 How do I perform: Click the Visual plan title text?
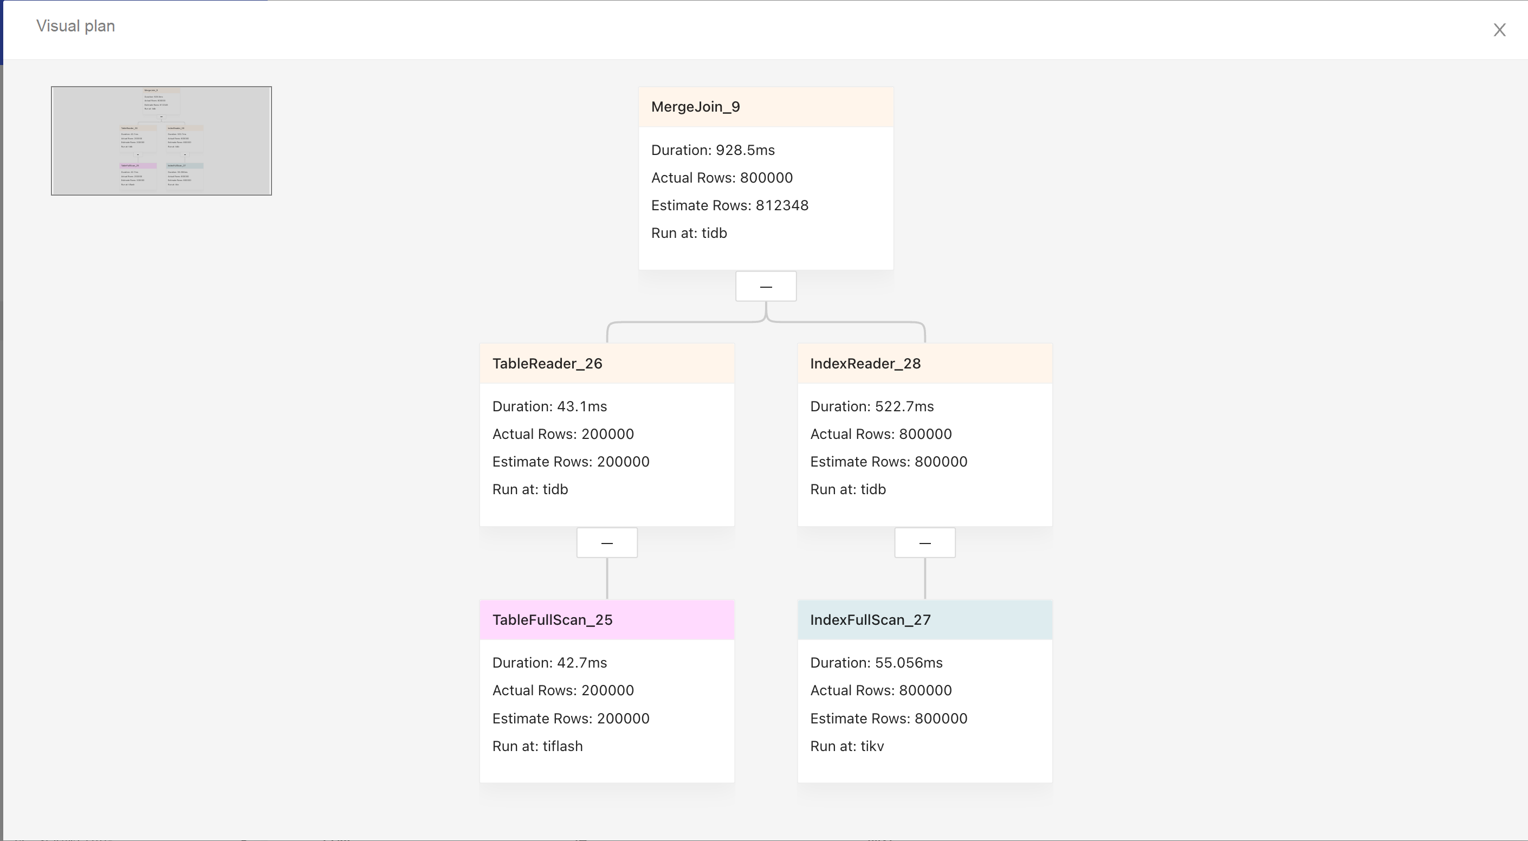(x=75, y=26)
